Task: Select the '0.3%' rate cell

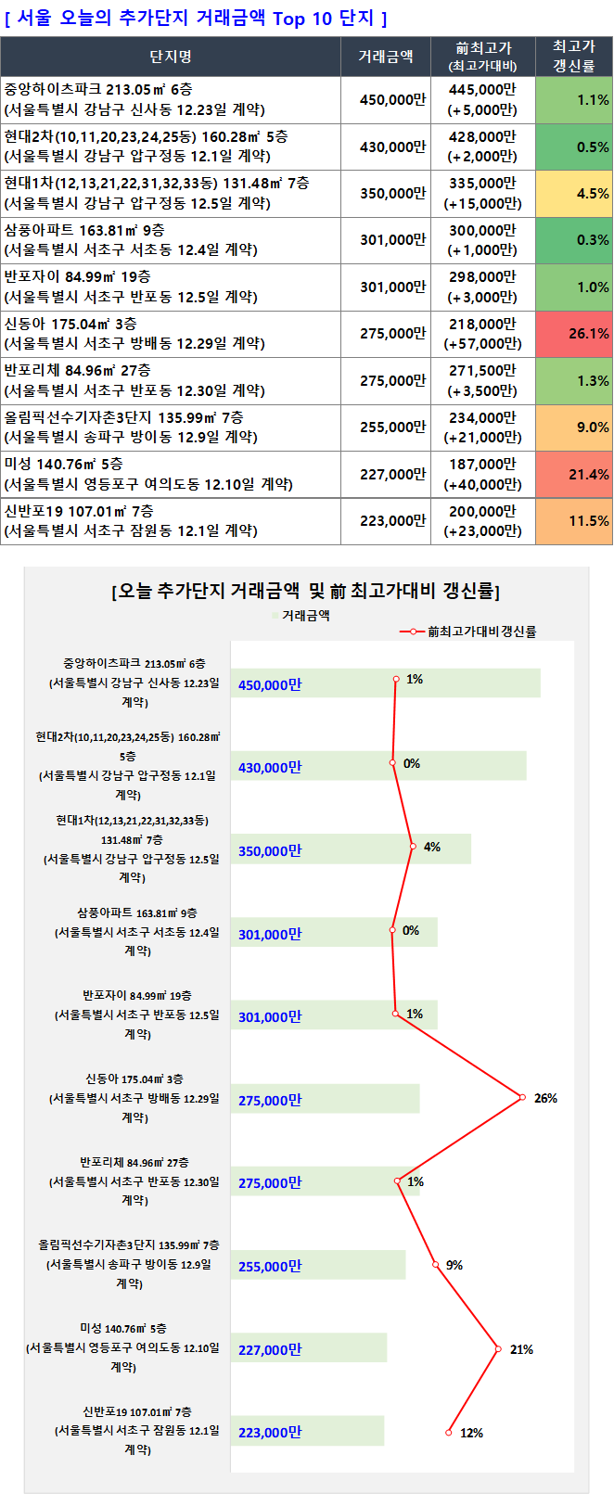Action: [574, 240]
